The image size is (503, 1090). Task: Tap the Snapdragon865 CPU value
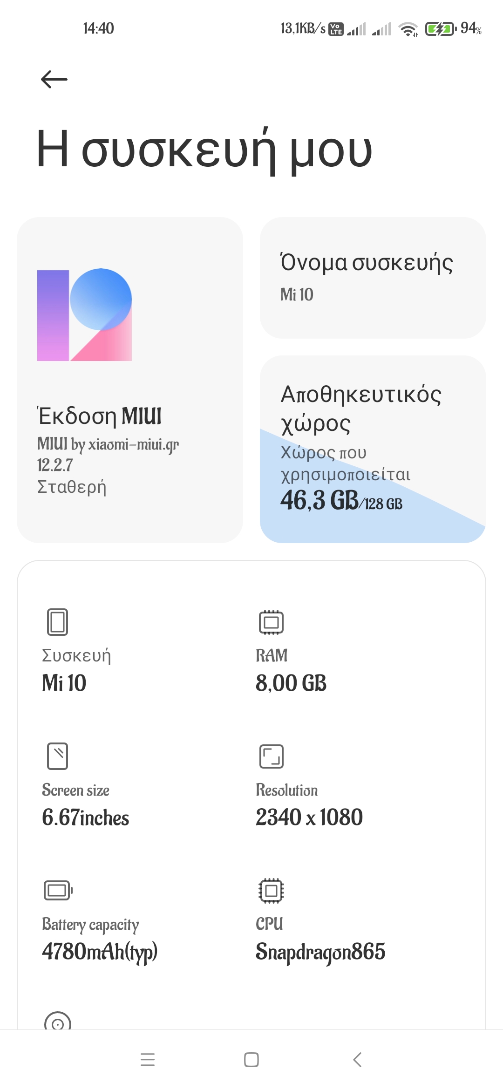pos(320,952)
